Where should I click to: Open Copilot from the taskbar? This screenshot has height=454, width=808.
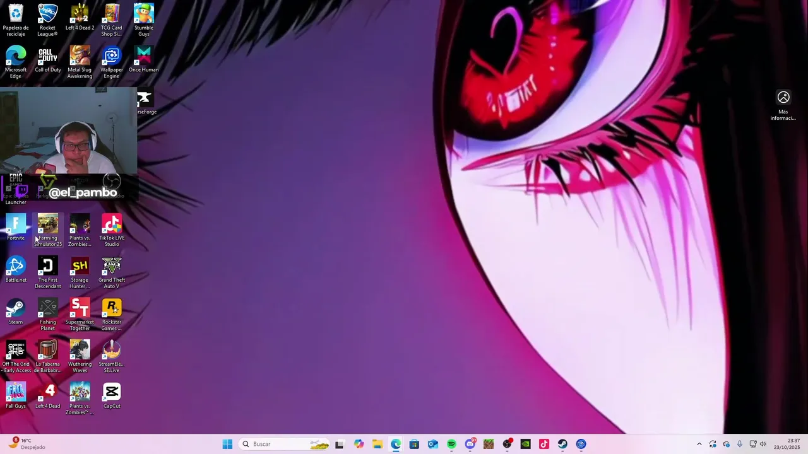pos(359,444)
